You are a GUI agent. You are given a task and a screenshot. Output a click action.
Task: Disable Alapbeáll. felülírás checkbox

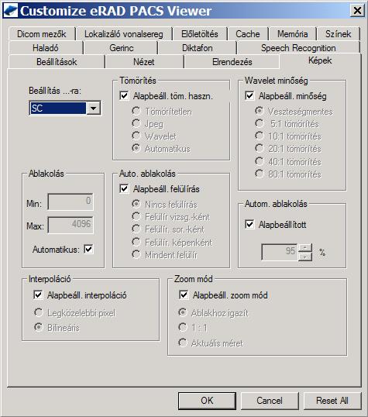click(124, 188)
